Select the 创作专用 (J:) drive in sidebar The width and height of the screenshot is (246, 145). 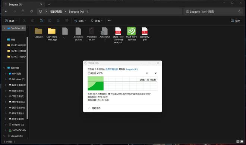pyautogui.click(x=16, y=119)
